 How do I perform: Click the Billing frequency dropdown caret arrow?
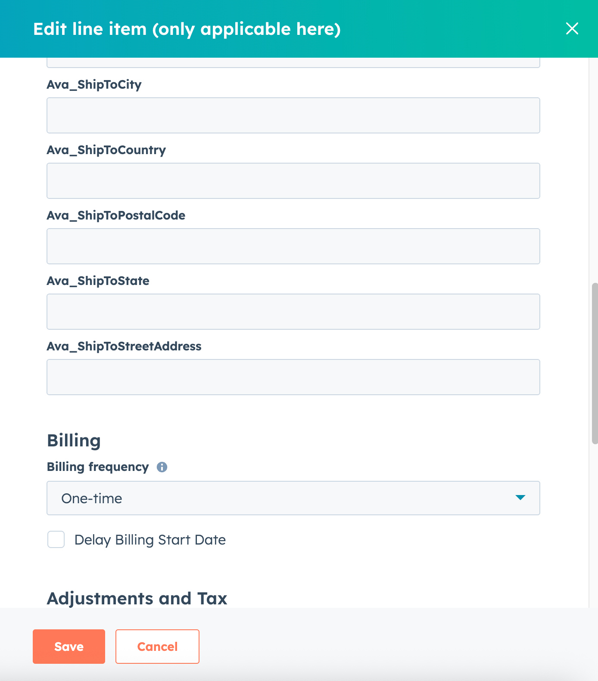point(520,498)
